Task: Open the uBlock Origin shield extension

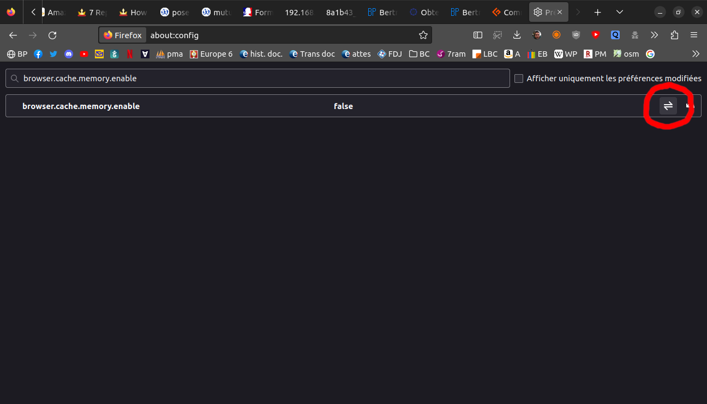Action: pos(576,35)
